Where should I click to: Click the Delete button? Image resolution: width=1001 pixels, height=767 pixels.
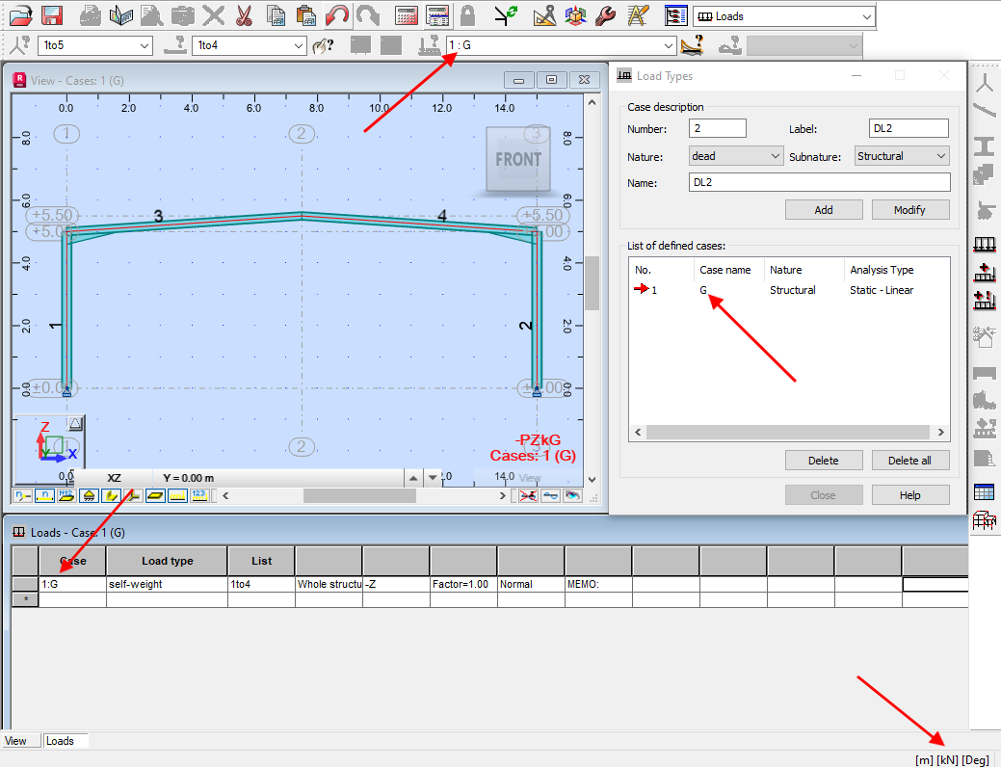(824, 461)
